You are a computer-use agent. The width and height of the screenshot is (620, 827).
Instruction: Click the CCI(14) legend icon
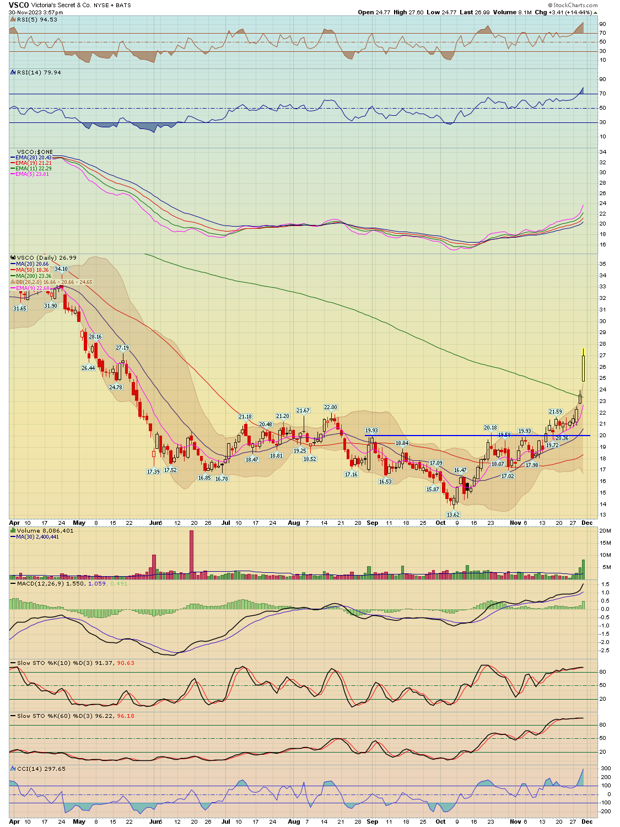point(13,769)
